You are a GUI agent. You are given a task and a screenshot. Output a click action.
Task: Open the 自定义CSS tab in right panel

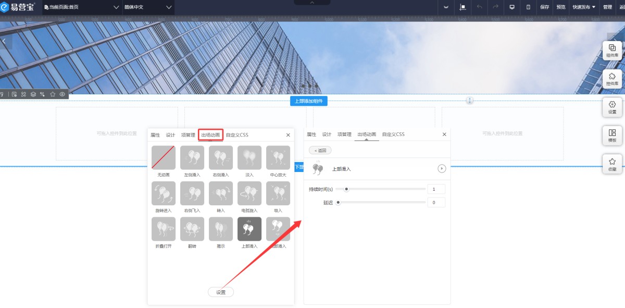click(393, 134)
